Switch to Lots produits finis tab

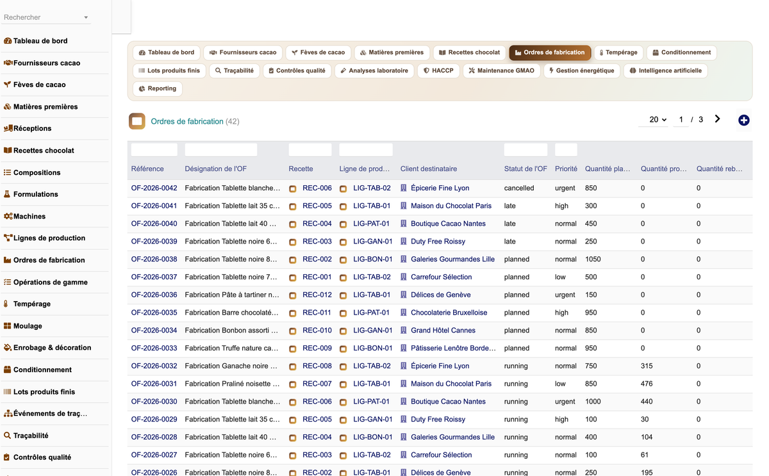point(169,70)
